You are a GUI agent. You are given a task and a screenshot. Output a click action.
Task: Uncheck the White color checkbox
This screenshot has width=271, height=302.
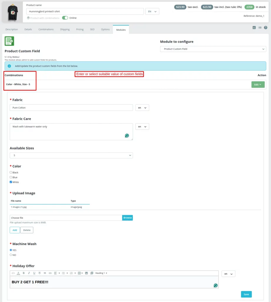coord(11,182)
